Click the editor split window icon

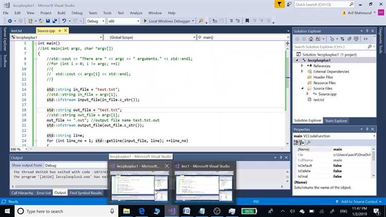(287, 43)
